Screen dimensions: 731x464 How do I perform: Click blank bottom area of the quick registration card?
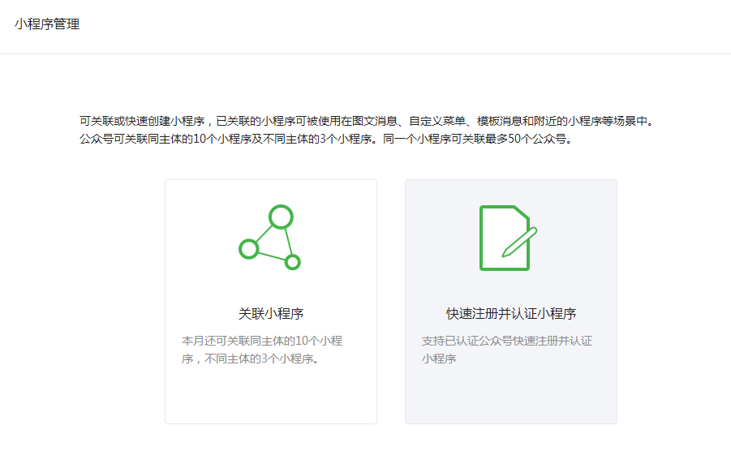pyautogui.click(x=511, y=397)
